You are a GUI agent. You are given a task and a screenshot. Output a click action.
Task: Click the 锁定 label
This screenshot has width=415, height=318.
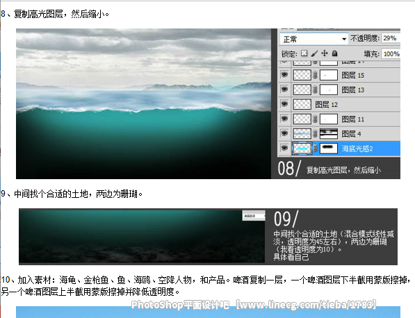click(x=289, y=54)
